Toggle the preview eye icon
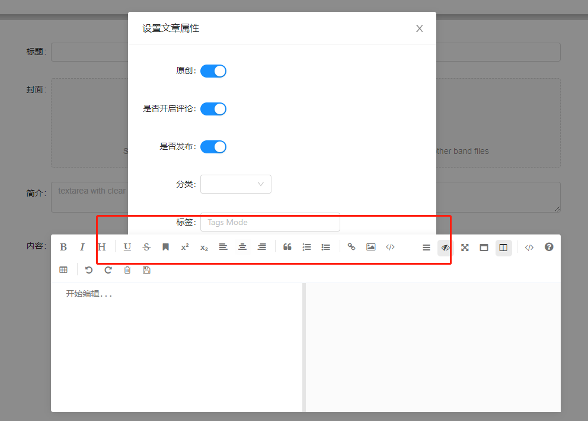 click(446, 248)
